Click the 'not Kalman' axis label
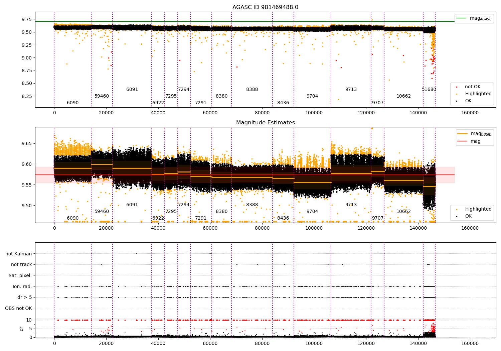This screenshot has height=351, width=501. click(19, 254)
